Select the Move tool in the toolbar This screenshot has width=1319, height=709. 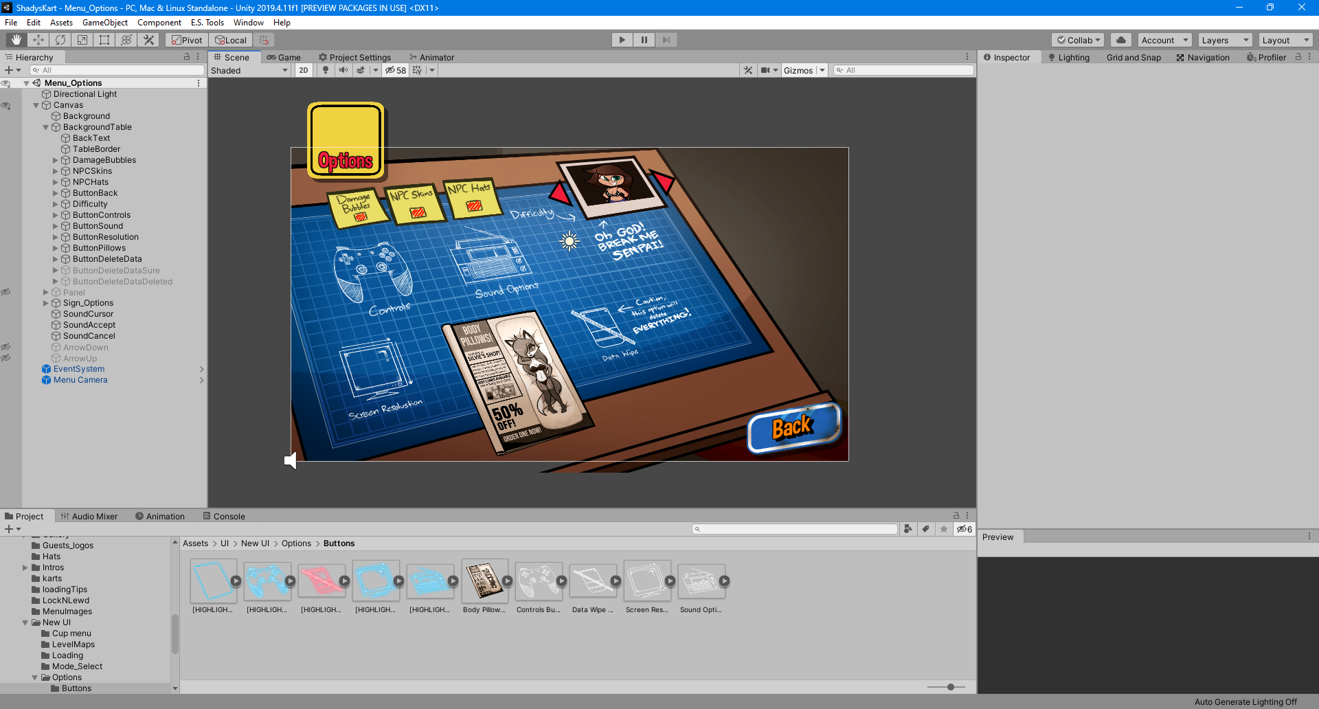pyautogui.click(x=38, y=40)
